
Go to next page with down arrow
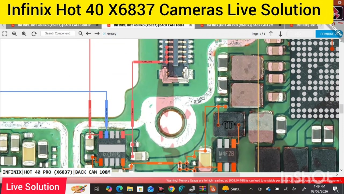click(x=280, y=34)
